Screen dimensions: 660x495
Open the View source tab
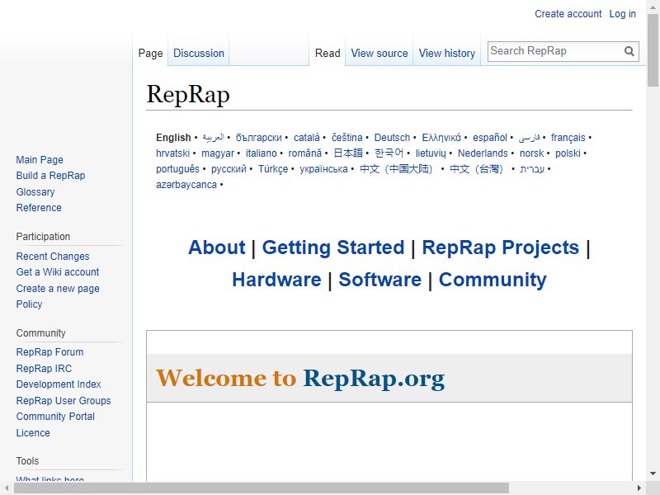click(379, 54)
